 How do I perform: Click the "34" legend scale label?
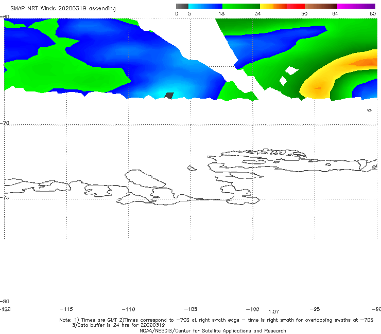click(x=258, y=13)
